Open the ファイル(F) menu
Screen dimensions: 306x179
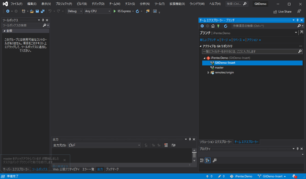pyautogui.click(x=16, y=4)
